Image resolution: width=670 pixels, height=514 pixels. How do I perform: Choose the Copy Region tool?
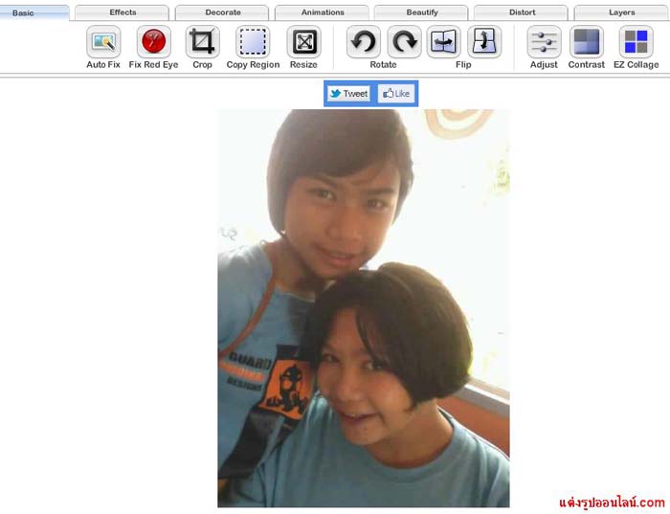pyautogui.click(x=253, y=42)
